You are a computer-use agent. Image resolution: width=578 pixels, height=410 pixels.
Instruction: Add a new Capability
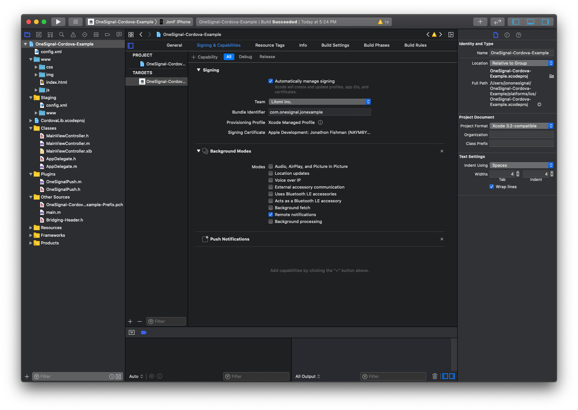(x=205, y=57)
